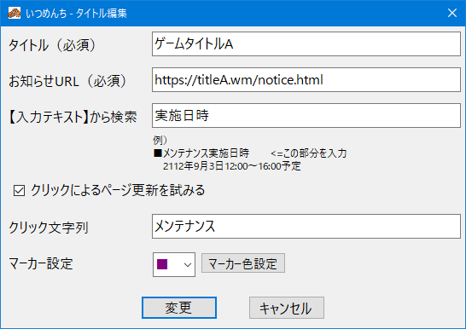
Task: Click the タイトル input field containing ゲームタイトルA
Action: (306, 44)
